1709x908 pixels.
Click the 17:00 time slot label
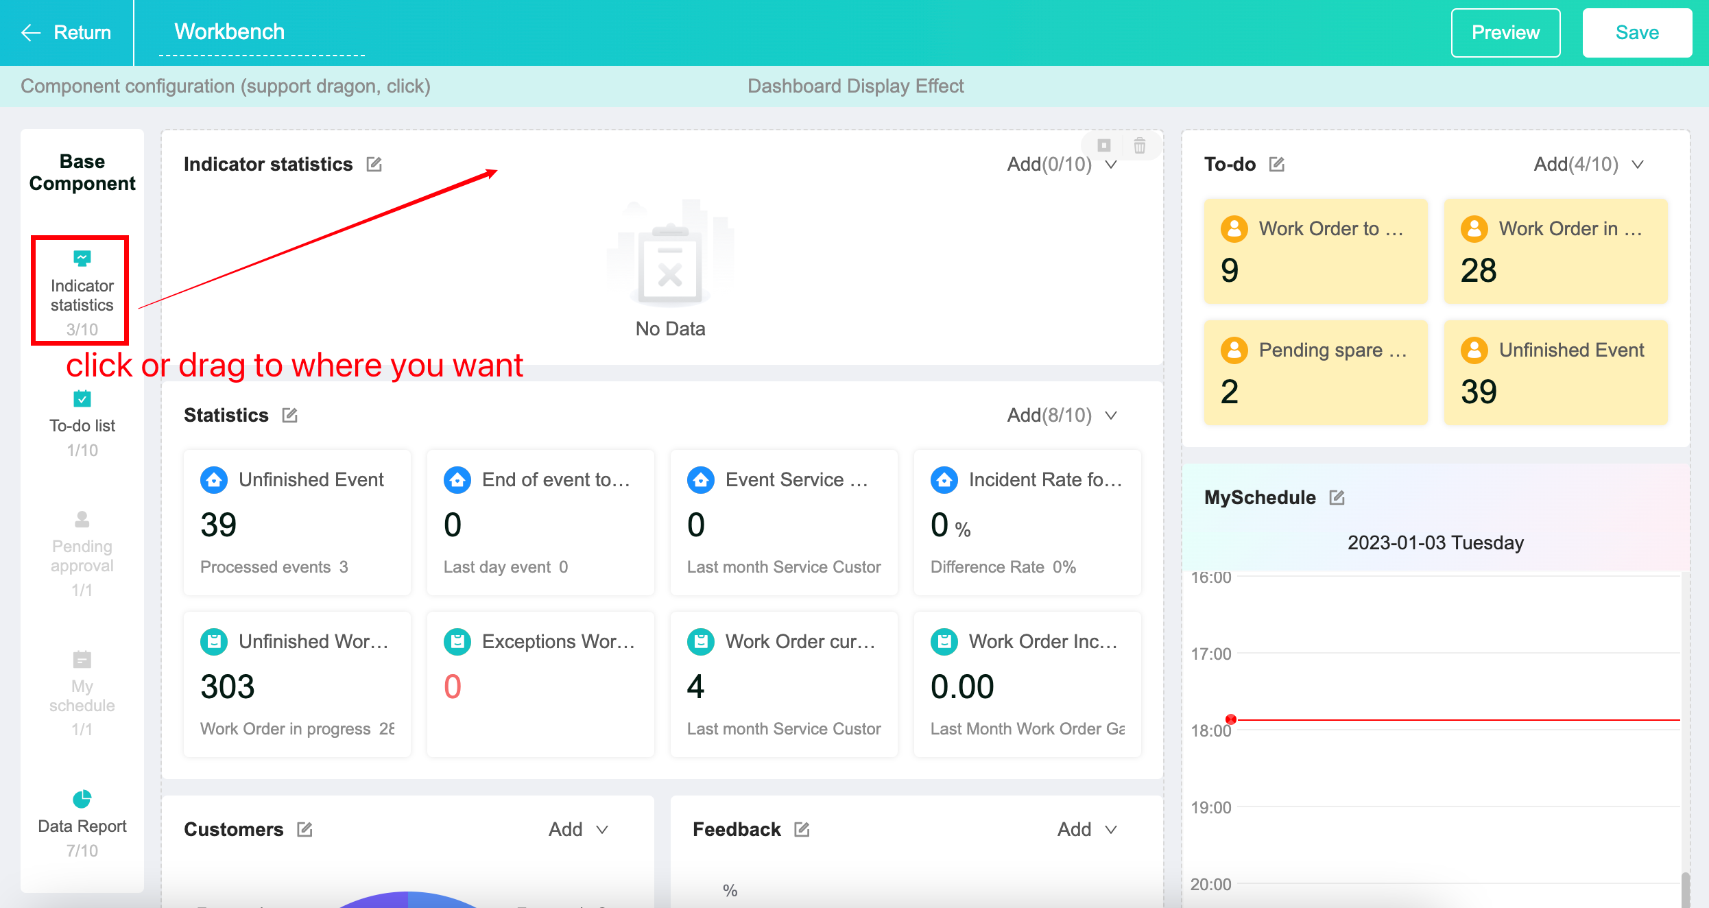1211,654
